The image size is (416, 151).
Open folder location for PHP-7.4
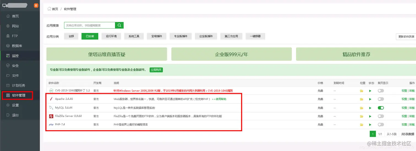pos(362,125)
